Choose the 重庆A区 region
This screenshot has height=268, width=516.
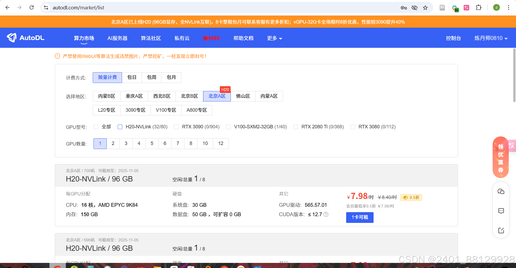(x=134, y=96)
